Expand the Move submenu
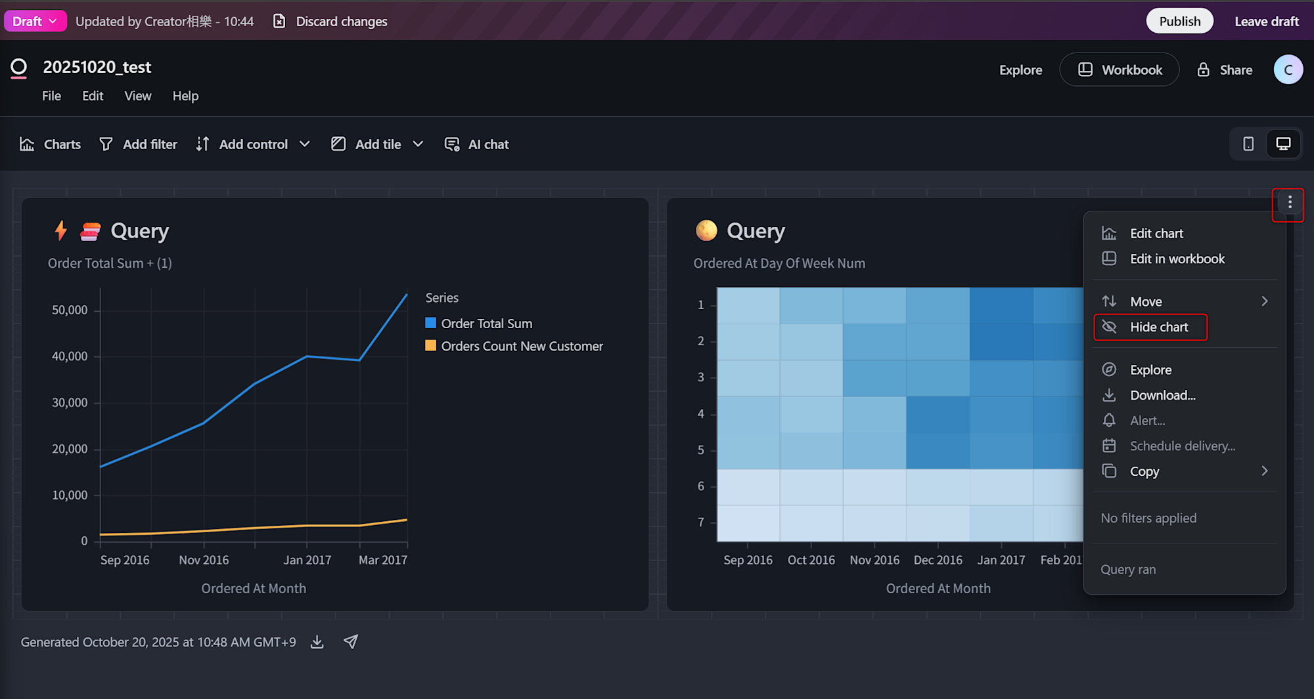Viewport: 1314px width, 699px height. pos(1185,301)
